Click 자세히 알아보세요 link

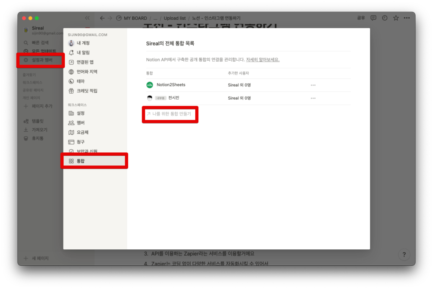[263, 59]
